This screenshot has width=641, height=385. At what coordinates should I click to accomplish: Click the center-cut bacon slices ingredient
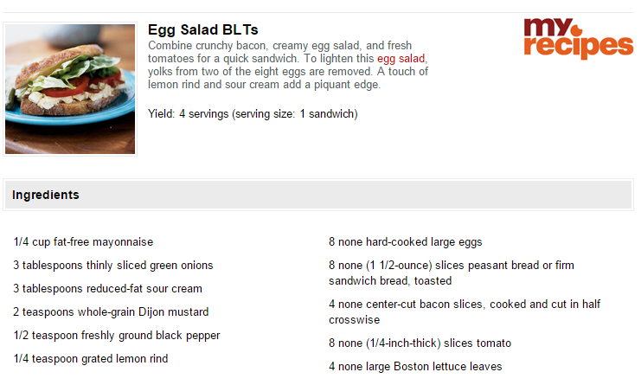point(465,311)
